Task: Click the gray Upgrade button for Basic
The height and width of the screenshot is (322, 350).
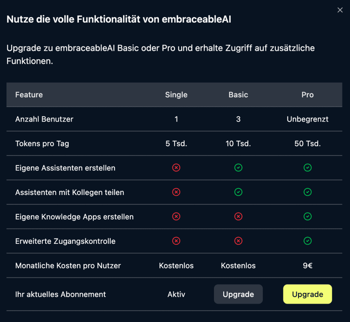Action: (238, 294)
